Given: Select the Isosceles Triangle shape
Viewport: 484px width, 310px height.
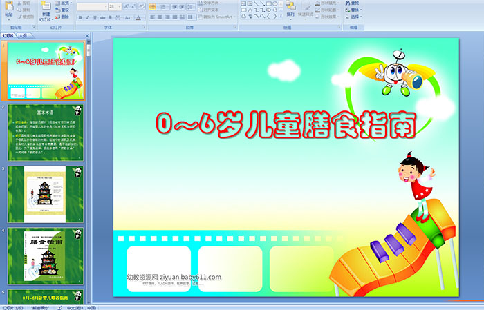Looking at the screenshot, I should coord(250,10).
